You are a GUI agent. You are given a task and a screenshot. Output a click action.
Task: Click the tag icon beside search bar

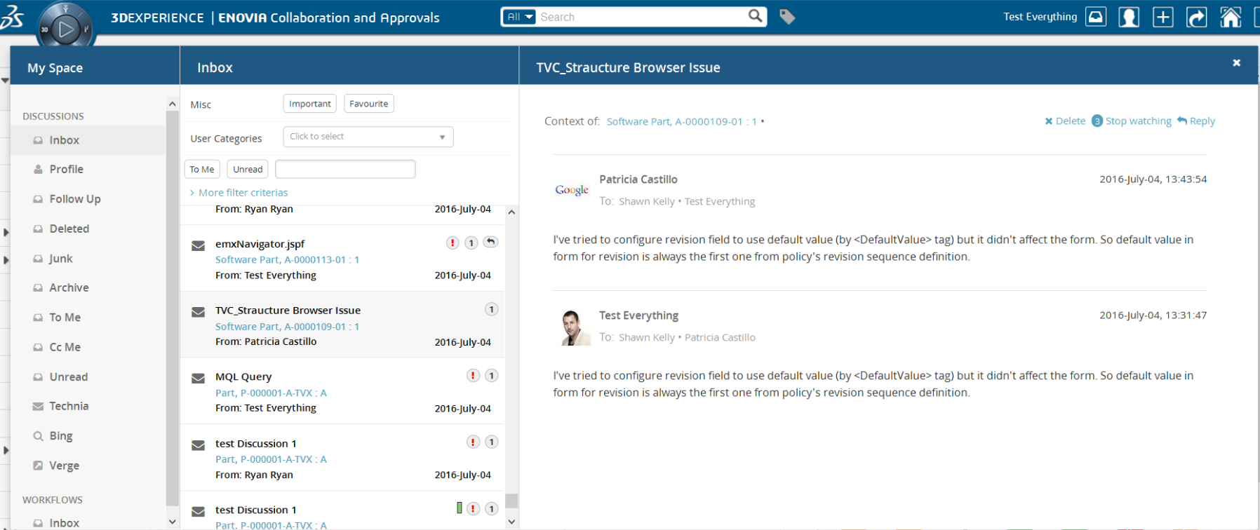[x=787, y=17]
